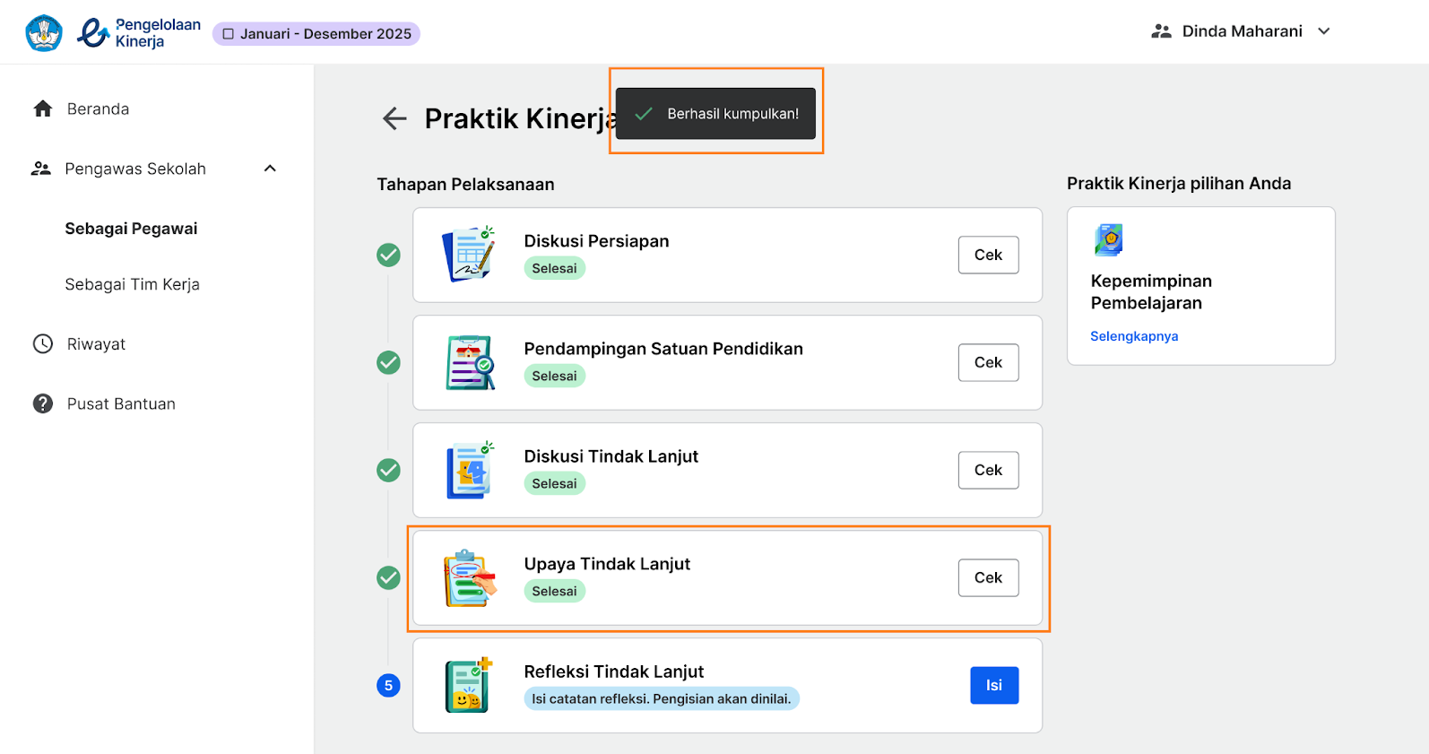Click Cek on Diskusi Persiapan

coord(988,255)
